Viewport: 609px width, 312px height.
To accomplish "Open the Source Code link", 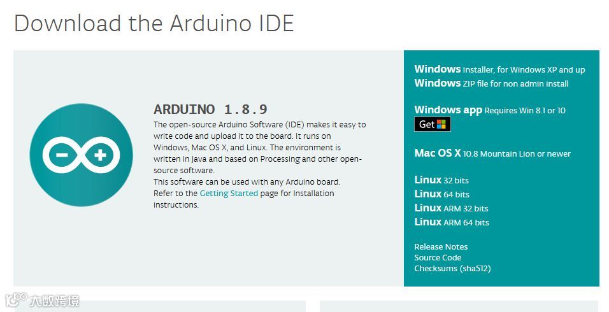I will click(x=438, y=258).
